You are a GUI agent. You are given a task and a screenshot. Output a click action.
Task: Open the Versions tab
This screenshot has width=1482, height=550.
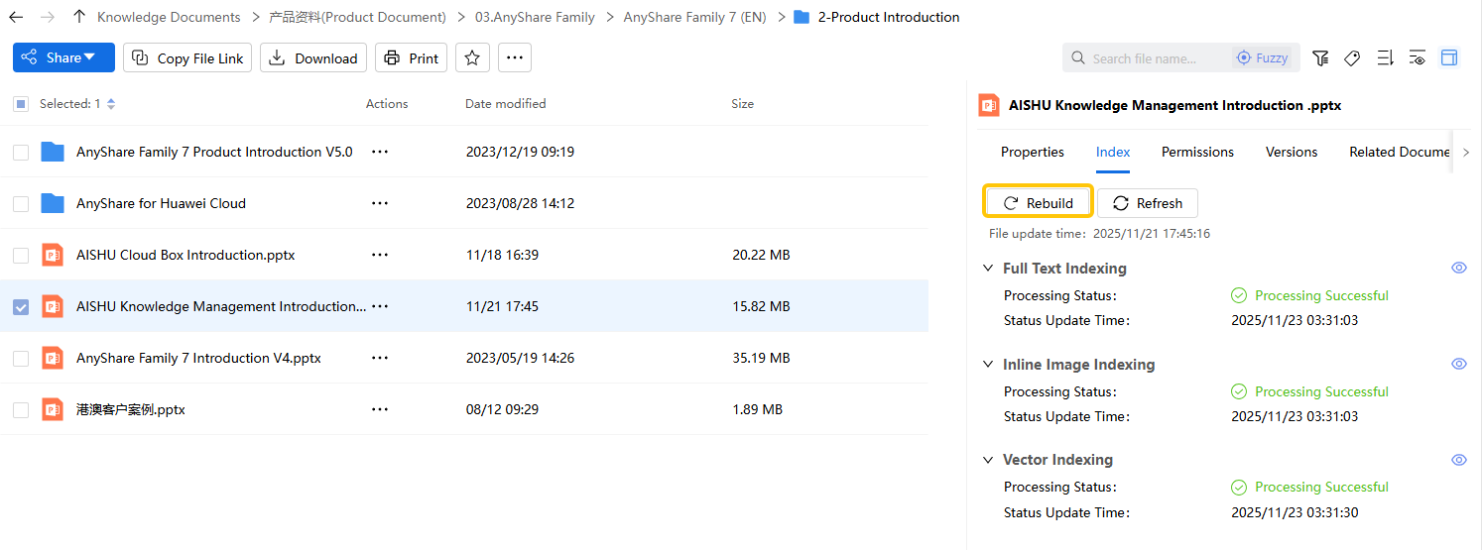click(1291, 152)
